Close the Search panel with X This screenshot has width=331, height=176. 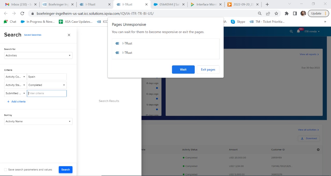pos(69,35)
